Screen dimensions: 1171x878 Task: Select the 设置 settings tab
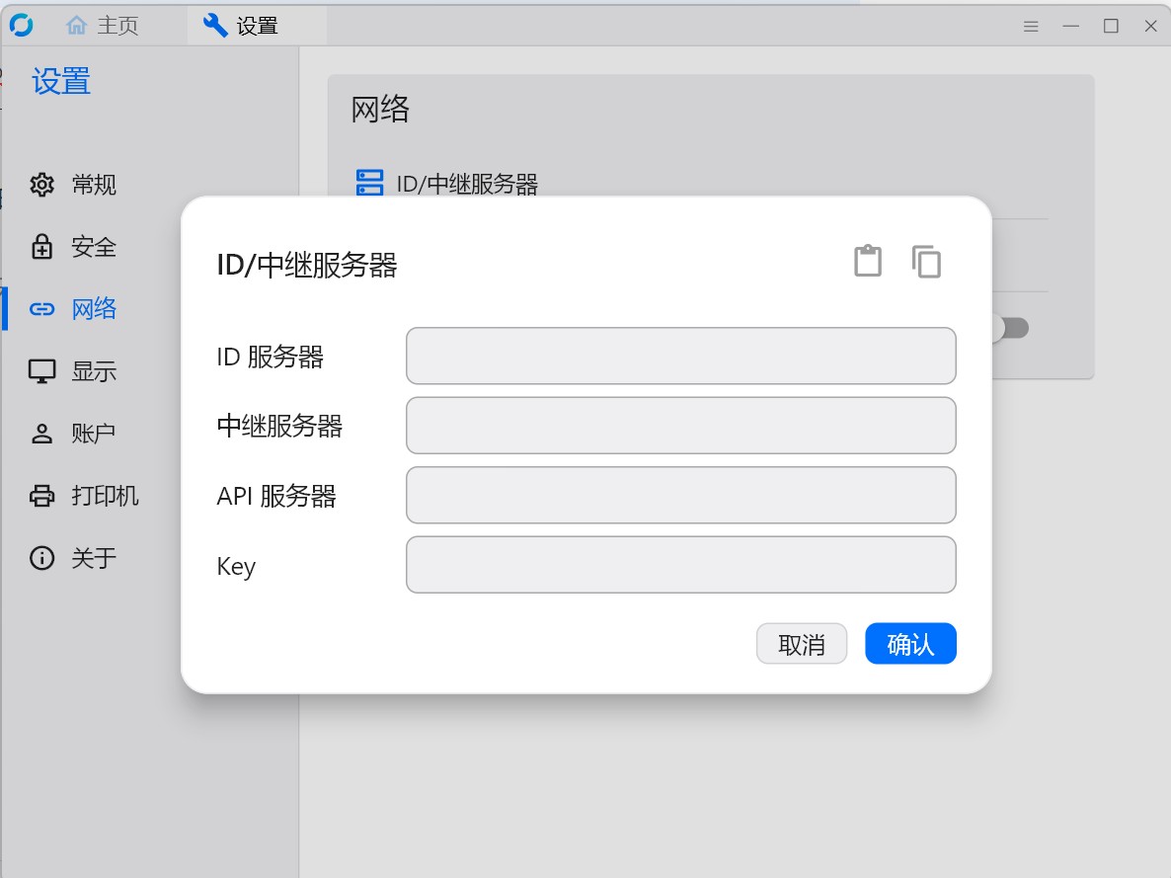(241, 26)
